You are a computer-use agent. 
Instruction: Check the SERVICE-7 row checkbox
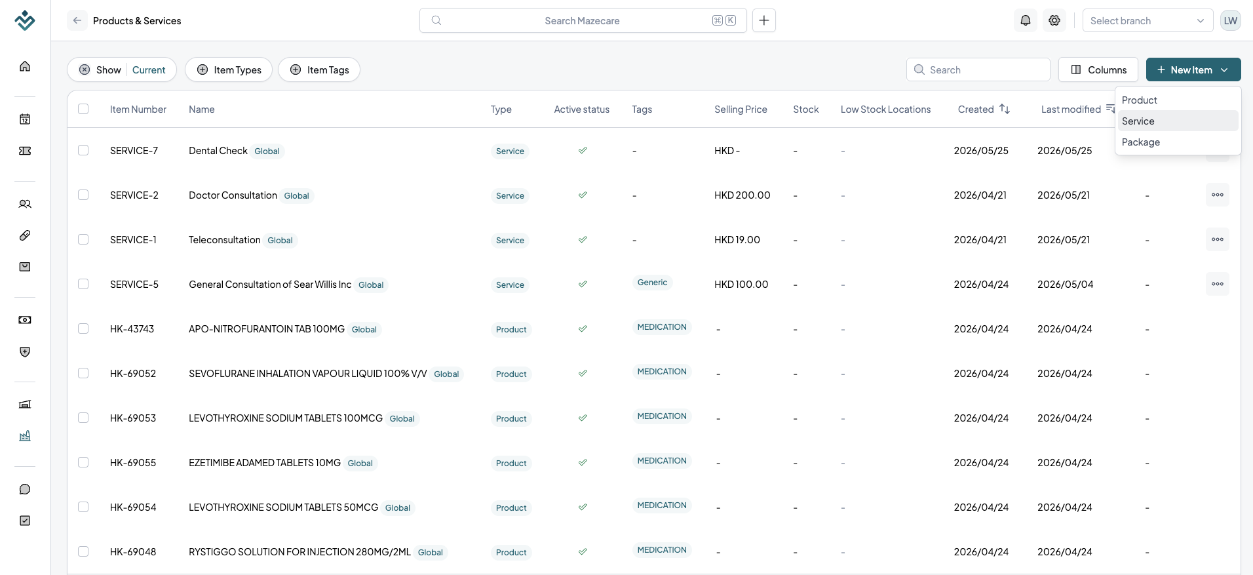[x=83, y=150]
